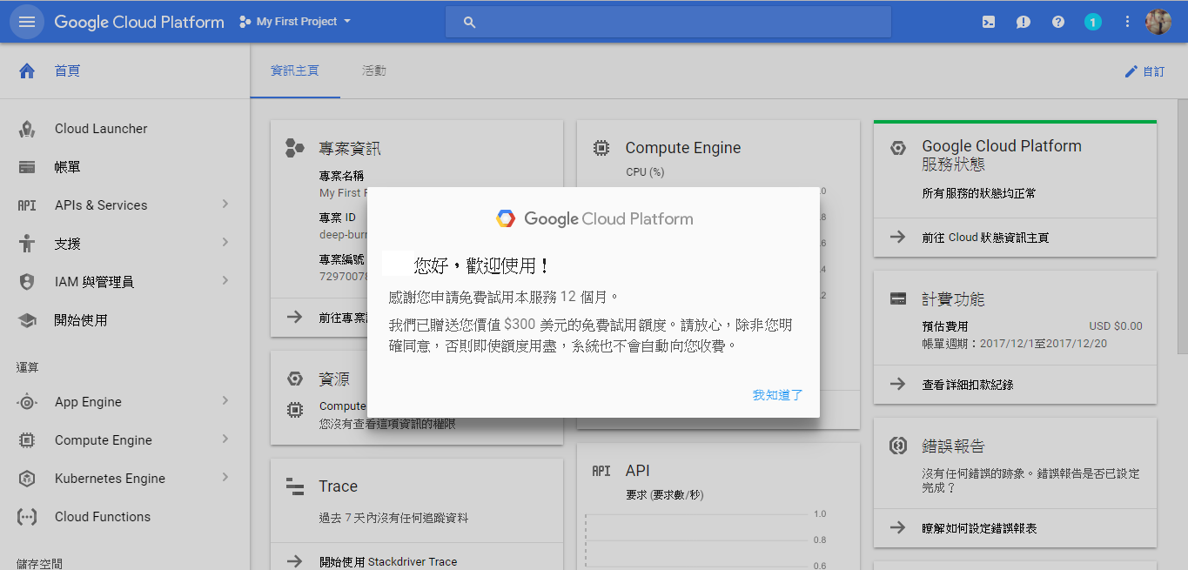Expand the IAM 與管理員 submenu chevron
Image resolution: width=1188 pixels, height=570 pixels.
[225, 281]
